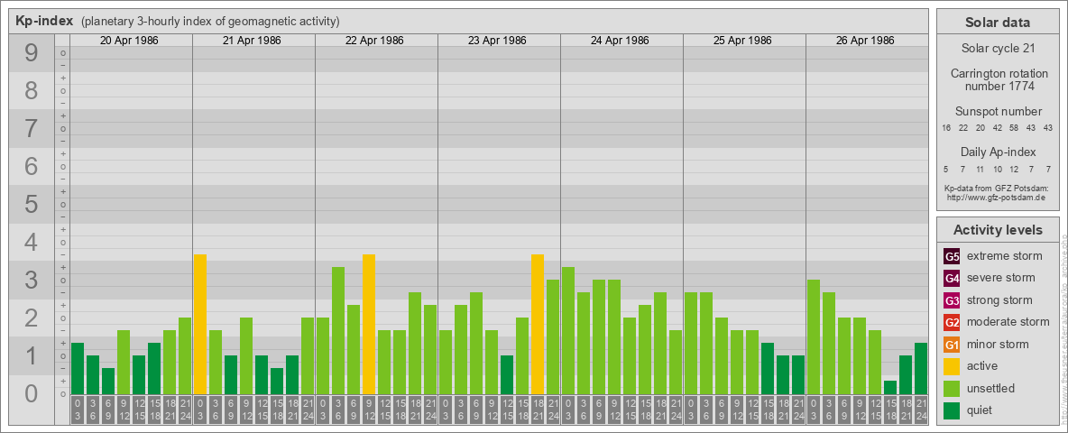This screenshot has height=433, width=1068.
Task: Click the '18 21' time slot under 23 Apr
Action: click(538, 410)
